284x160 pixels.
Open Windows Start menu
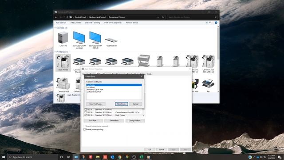tap(4, 157)
